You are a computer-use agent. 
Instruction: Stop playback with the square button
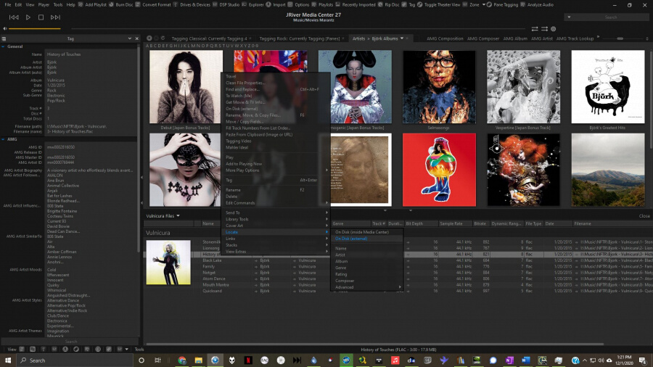click(x=41, y=17)
